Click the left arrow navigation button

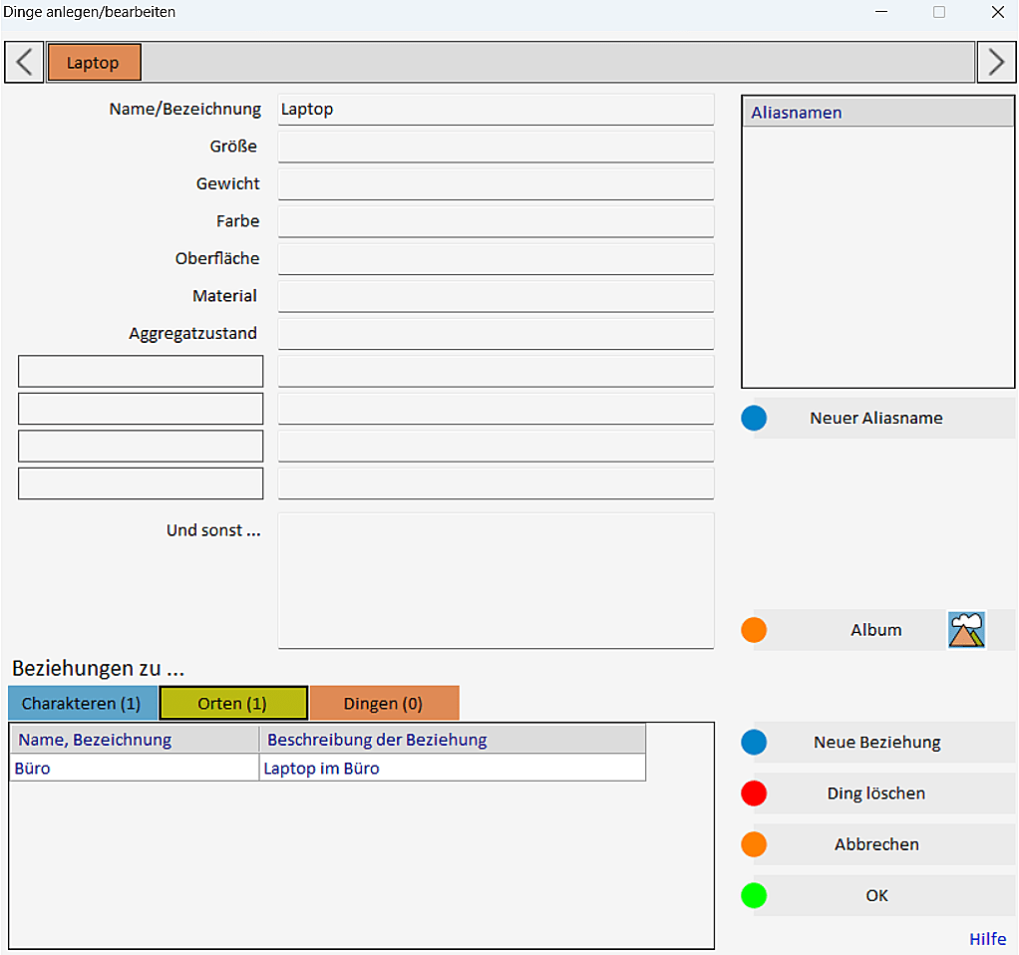pyautogui.click(x=24, y=62)
